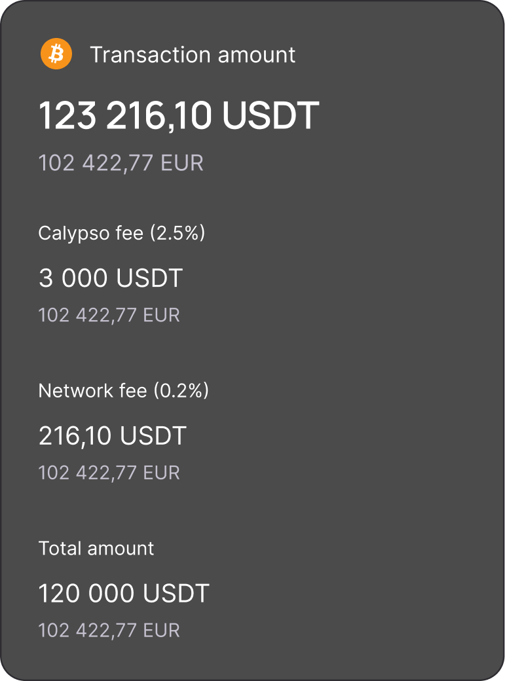The image size is (505, 681).
Task: Click the orange Bitcoin icon
Action: pyautogui.click(x=56, y=54)
